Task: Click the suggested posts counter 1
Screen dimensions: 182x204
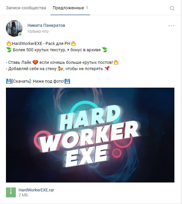Action: 87,8
